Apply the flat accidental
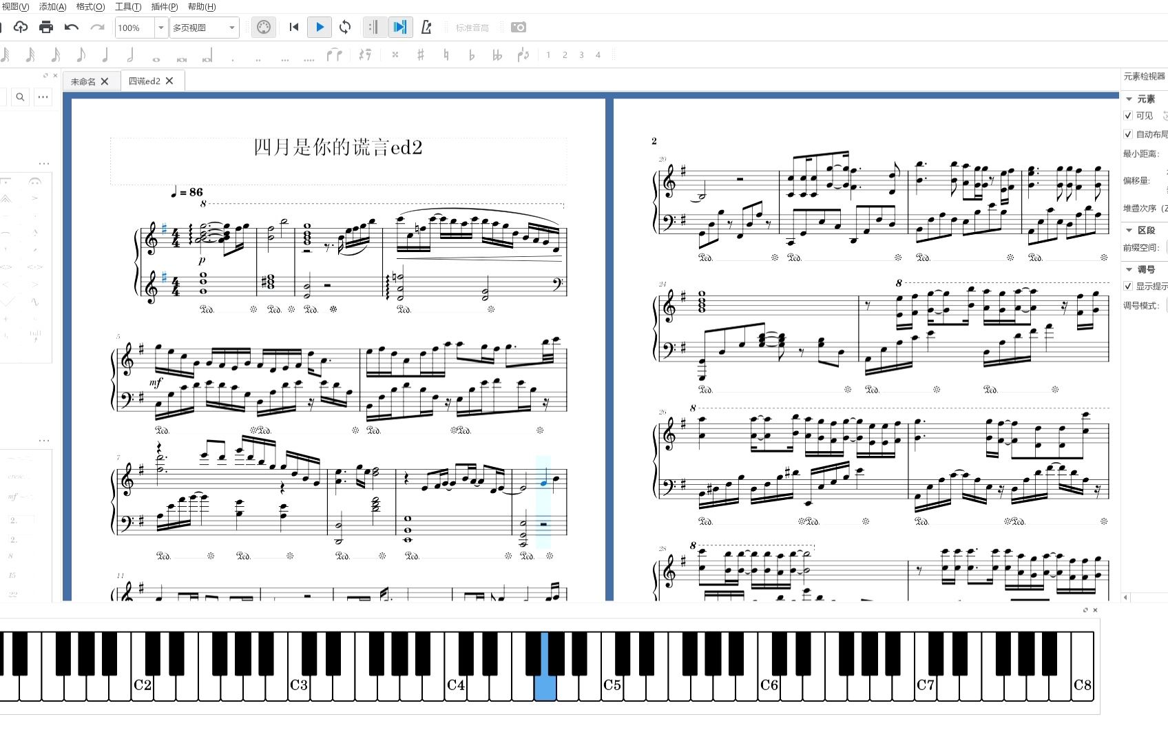The width and height of the screenshot is (1168, 730). pos(472,54)
